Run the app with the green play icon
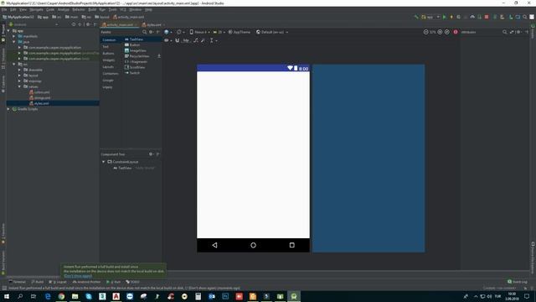The height and width of the screenshot is (302, 536). tap(445, 17)
